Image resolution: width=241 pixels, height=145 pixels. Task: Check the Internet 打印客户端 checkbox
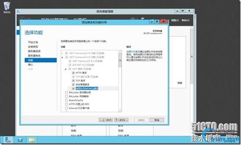click(67, 108)
